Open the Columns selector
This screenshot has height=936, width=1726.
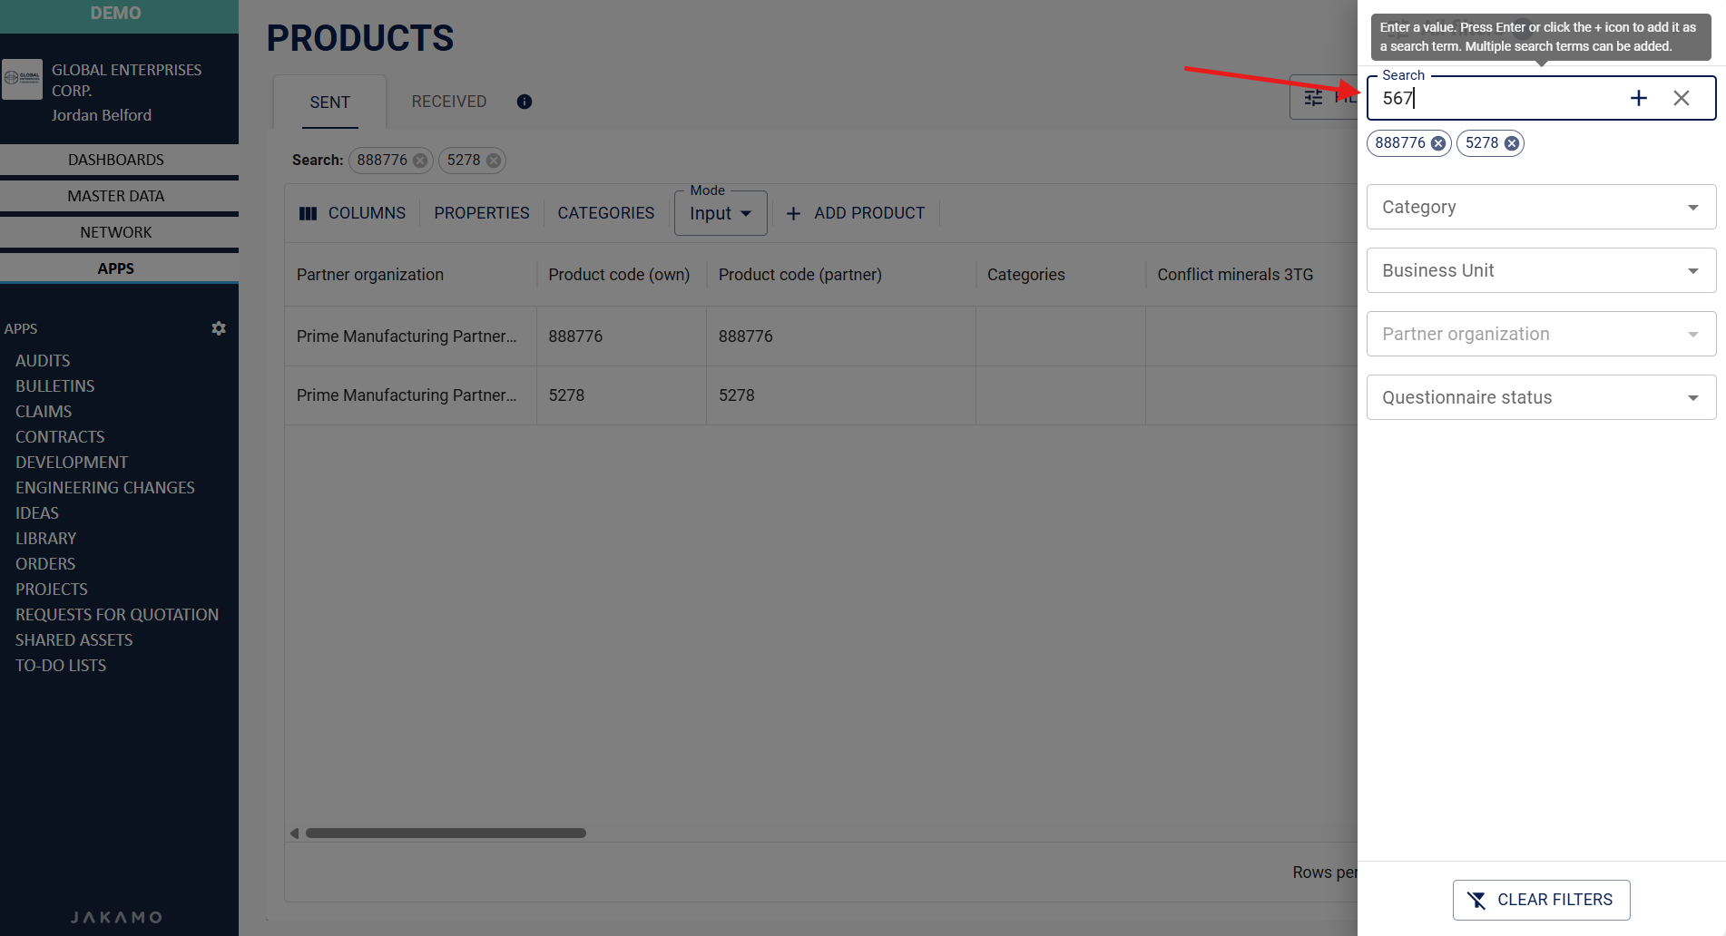point(352,213)
